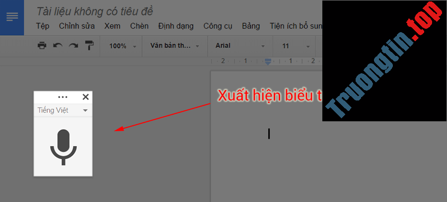Open the Định dạng menu
447x202 pixels.
(176, 26)
